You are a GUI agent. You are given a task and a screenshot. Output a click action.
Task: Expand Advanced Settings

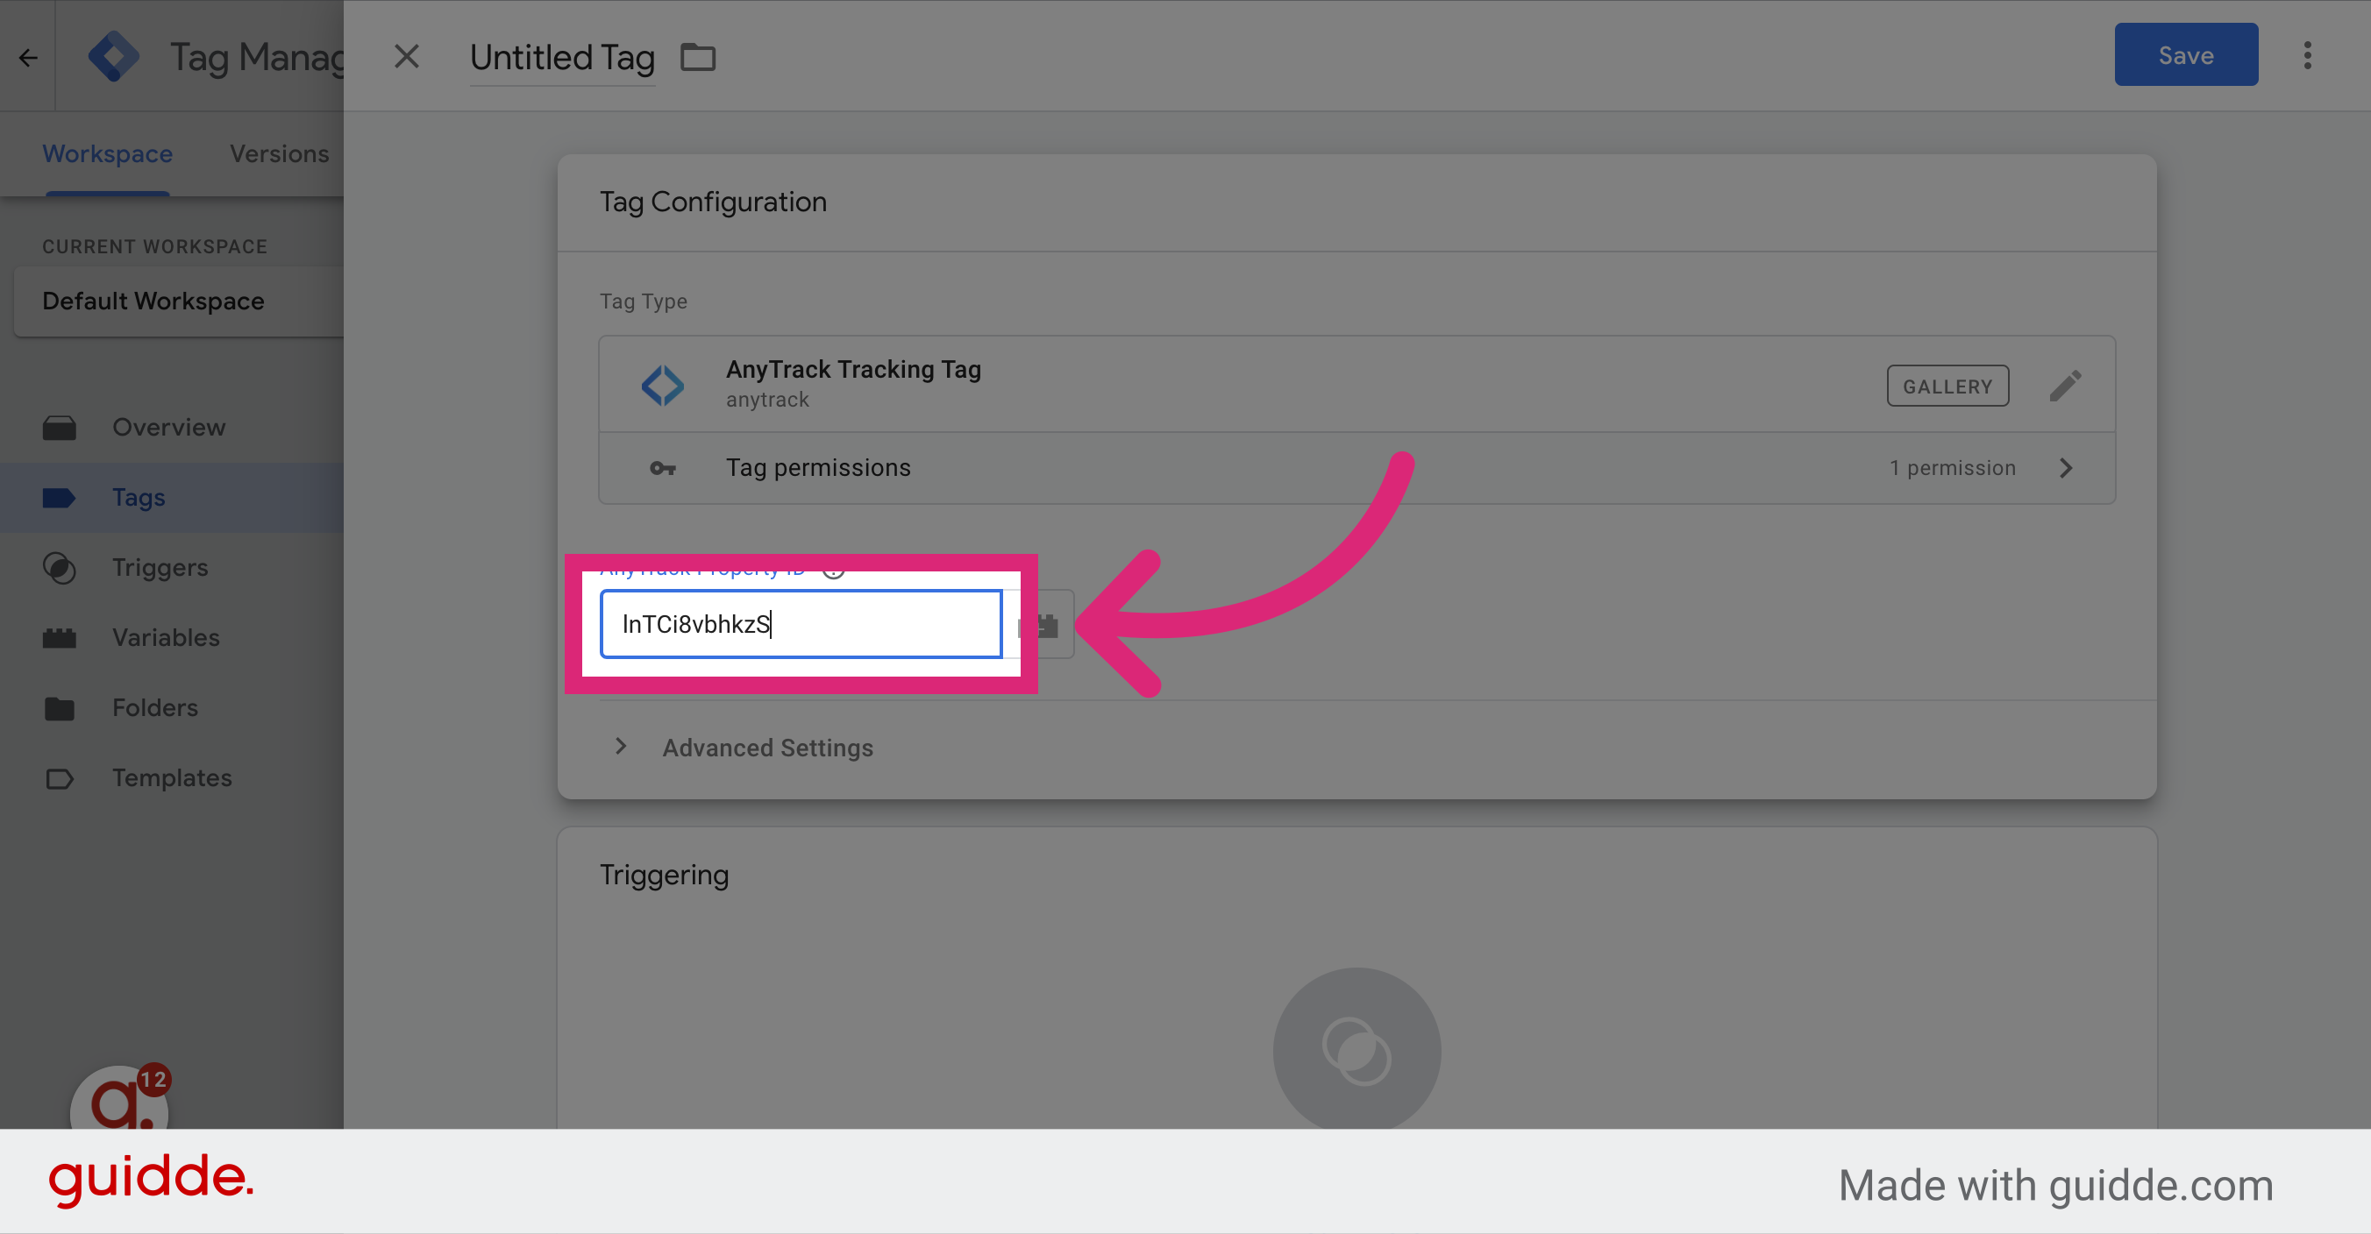pos(767,748)
